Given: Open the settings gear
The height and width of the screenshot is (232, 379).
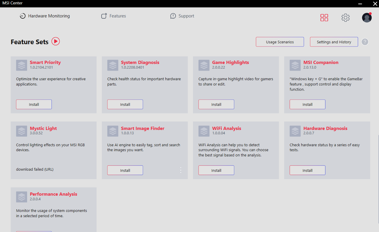Looking at the screenshot, I should point(346,18).
